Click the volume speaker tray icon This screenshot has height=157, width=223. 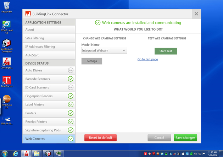tap(196, 154)
